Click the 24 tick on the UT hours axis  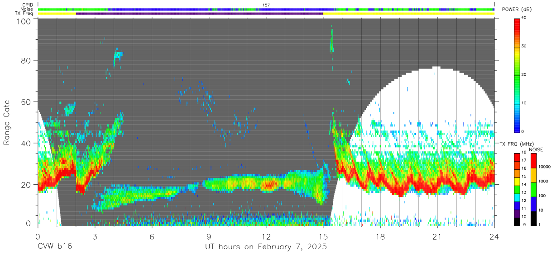[x=494, y=236]
